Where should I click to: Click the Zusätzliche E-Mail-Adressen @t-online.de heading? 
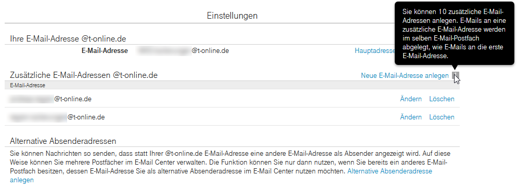(x=84, y=75)
